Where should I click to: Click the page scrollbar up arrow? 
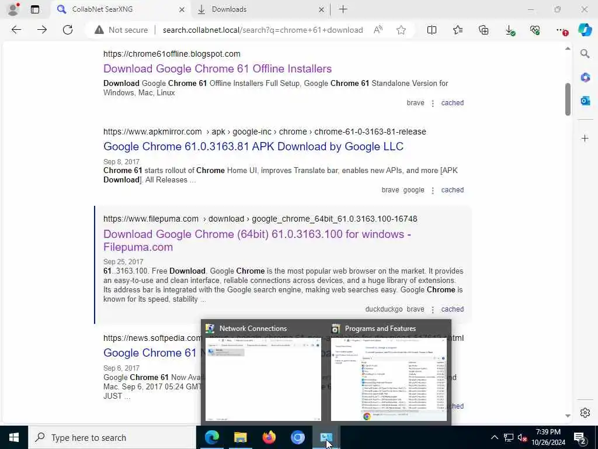coord(568,49)
